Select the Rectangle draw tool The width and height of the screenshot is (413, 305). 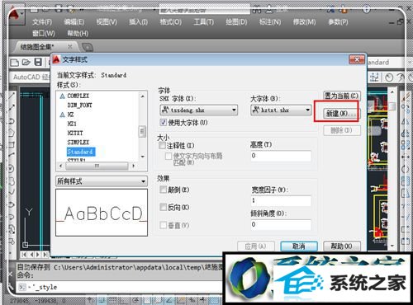[x=12, y=145]
